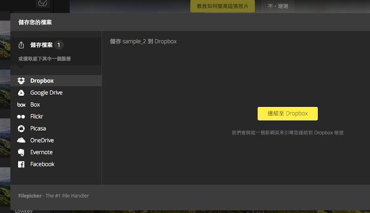
Task: Click the number 1 badge beside 儲存檔案
Action: [x=59, y=45]
